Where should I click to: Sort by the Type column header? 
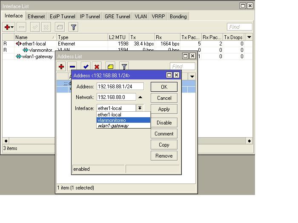(x=82, y=37)
